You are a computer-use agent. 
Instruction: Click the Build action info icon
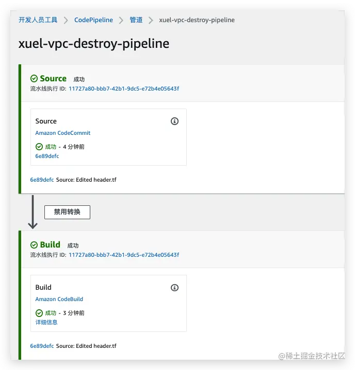click(174, 288)
